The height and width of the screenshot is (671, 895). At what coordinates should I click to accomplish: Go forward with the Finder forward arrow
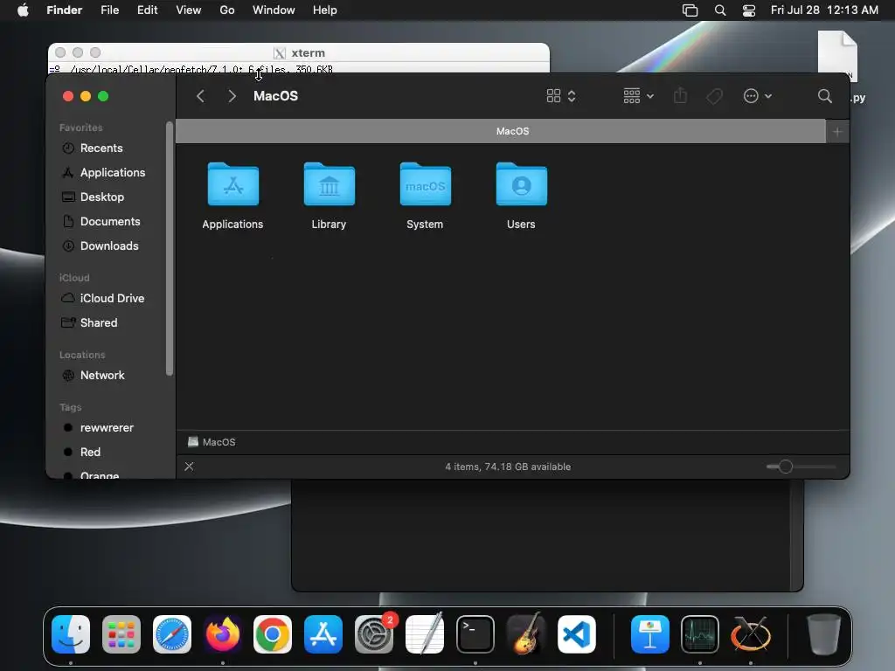pos(232,96)
